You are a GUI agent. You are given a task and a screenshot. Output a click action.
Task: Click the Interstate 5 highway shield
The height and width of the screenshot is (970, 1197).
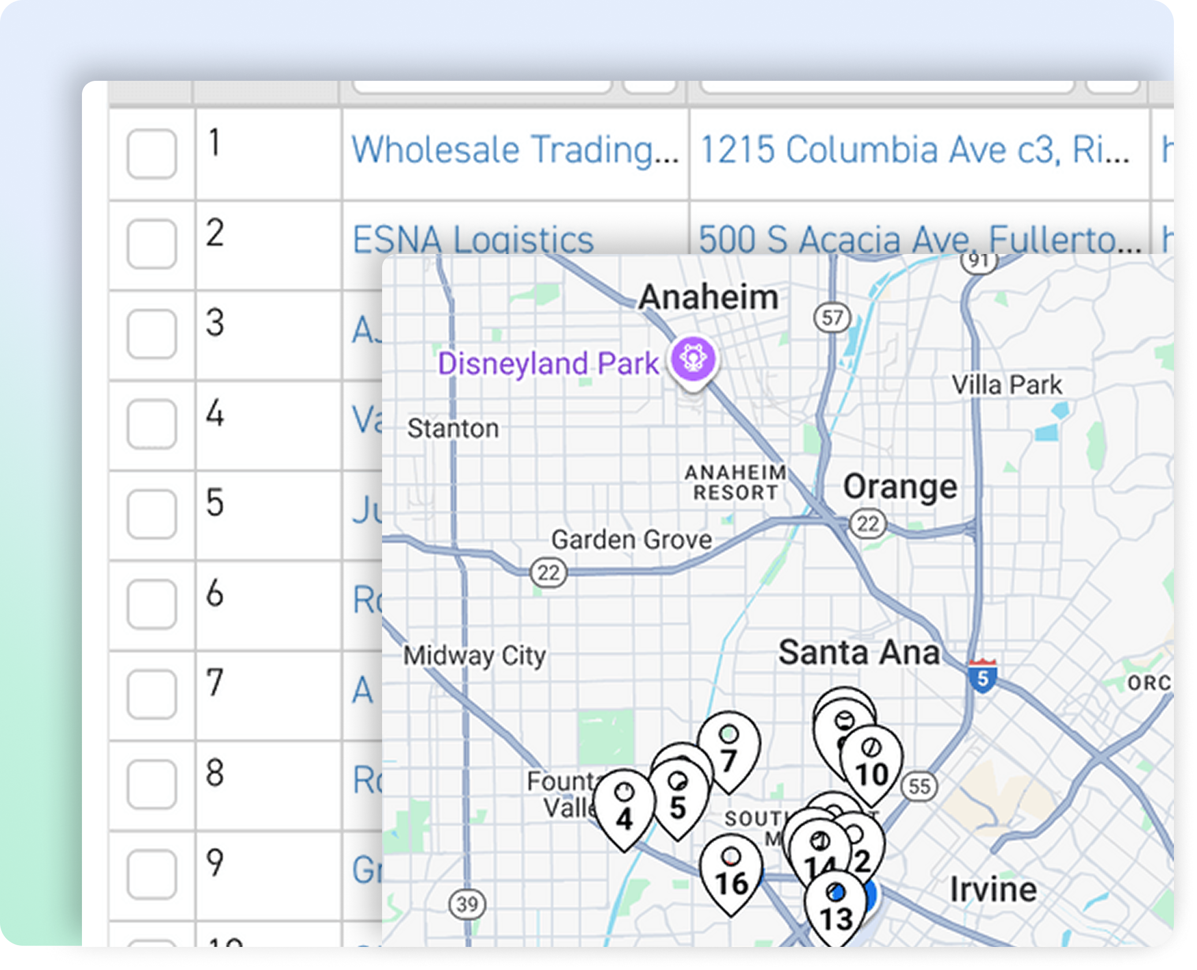click(982, 676)
